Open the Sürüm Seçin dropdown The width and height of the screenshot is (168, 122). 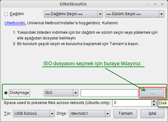coord(134,14)
